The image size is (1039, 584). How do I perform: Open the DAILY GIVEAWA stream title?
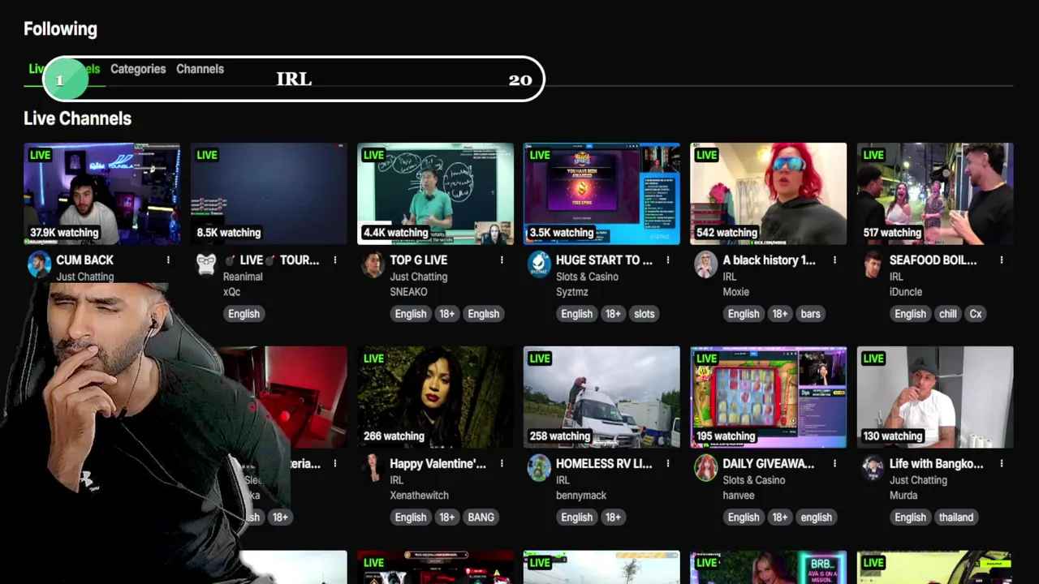coord(769,464)
